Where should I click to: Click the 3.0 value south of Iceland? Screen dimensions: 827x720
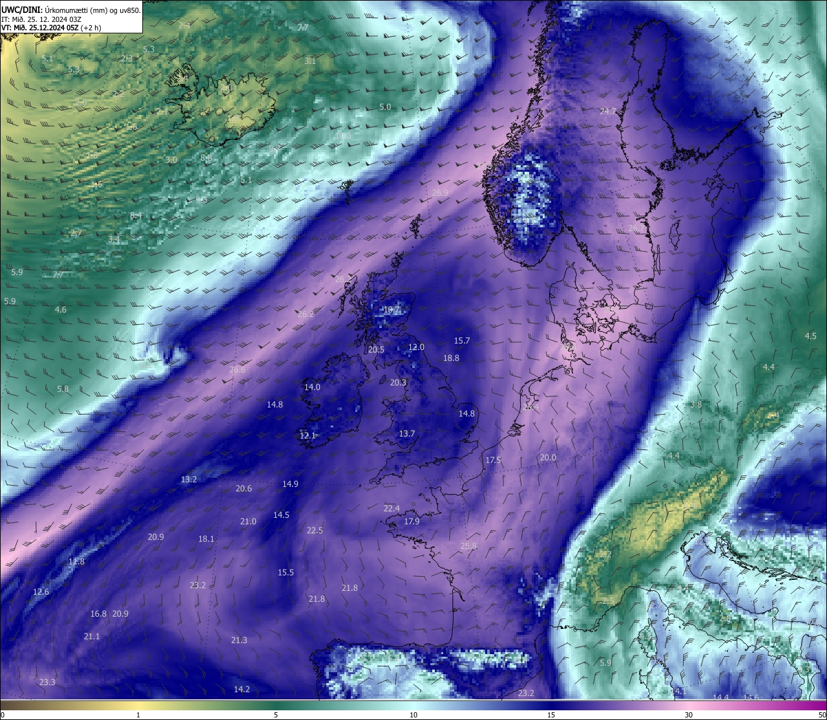click(x=171, y=159)
